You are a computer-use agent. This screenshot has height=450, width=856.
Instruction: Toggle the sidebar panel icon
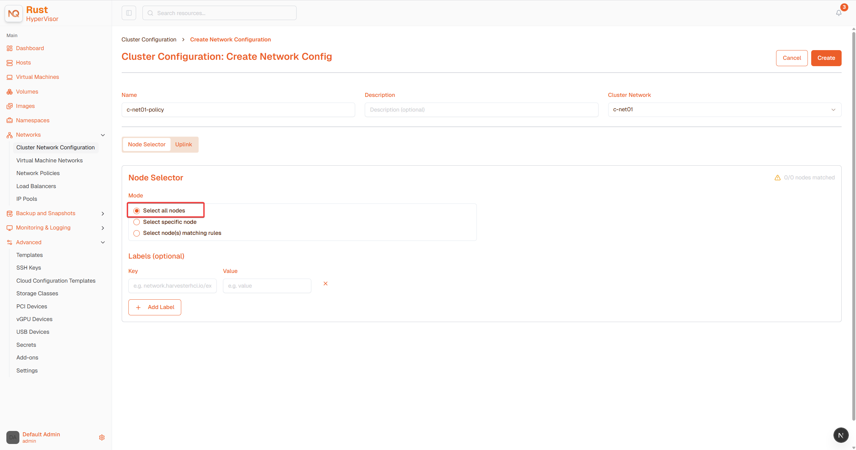click(x=129, y=13)
